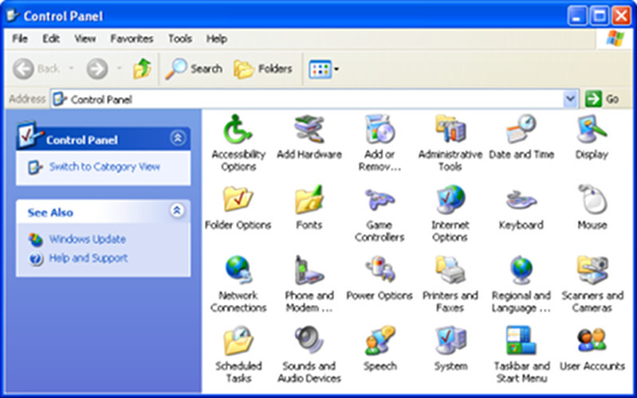Open the Tools menu

click(x=179, y=38)
